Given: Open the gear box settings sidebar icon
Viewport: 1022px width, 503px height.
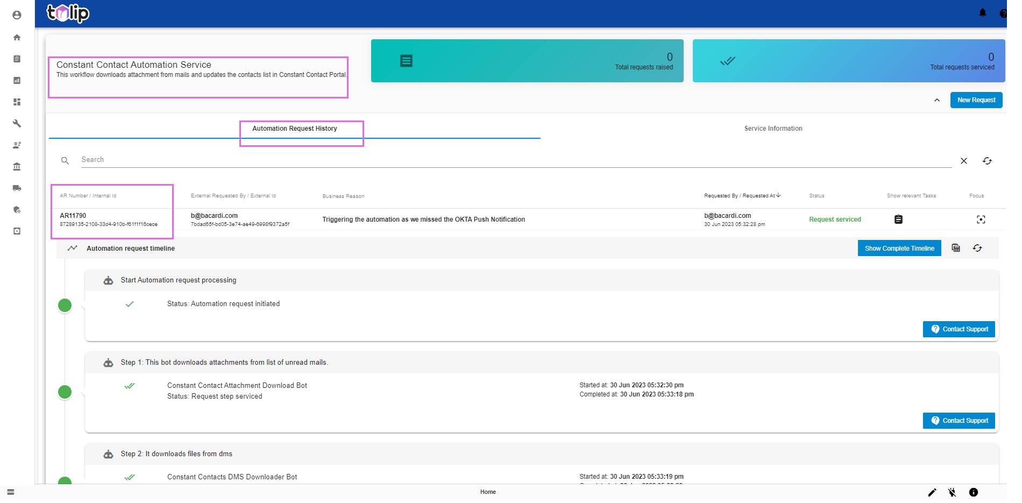Looking at the screenshot, I should pyautogui.click(x=17, y=231).
